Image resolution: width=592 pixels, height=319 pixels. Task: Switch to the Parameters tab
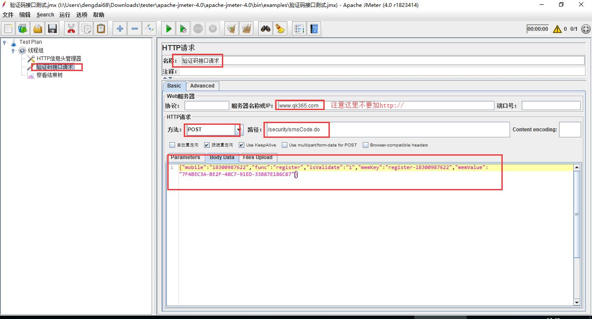coord(185,157)
